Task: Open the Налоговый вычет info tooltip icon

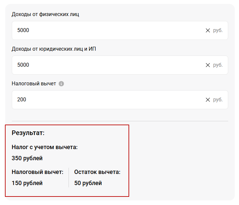Action: pyautogui.click(x=61, y=84)
